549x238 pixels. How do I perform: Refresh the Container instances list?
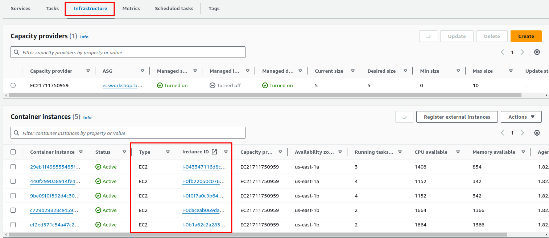404,117
